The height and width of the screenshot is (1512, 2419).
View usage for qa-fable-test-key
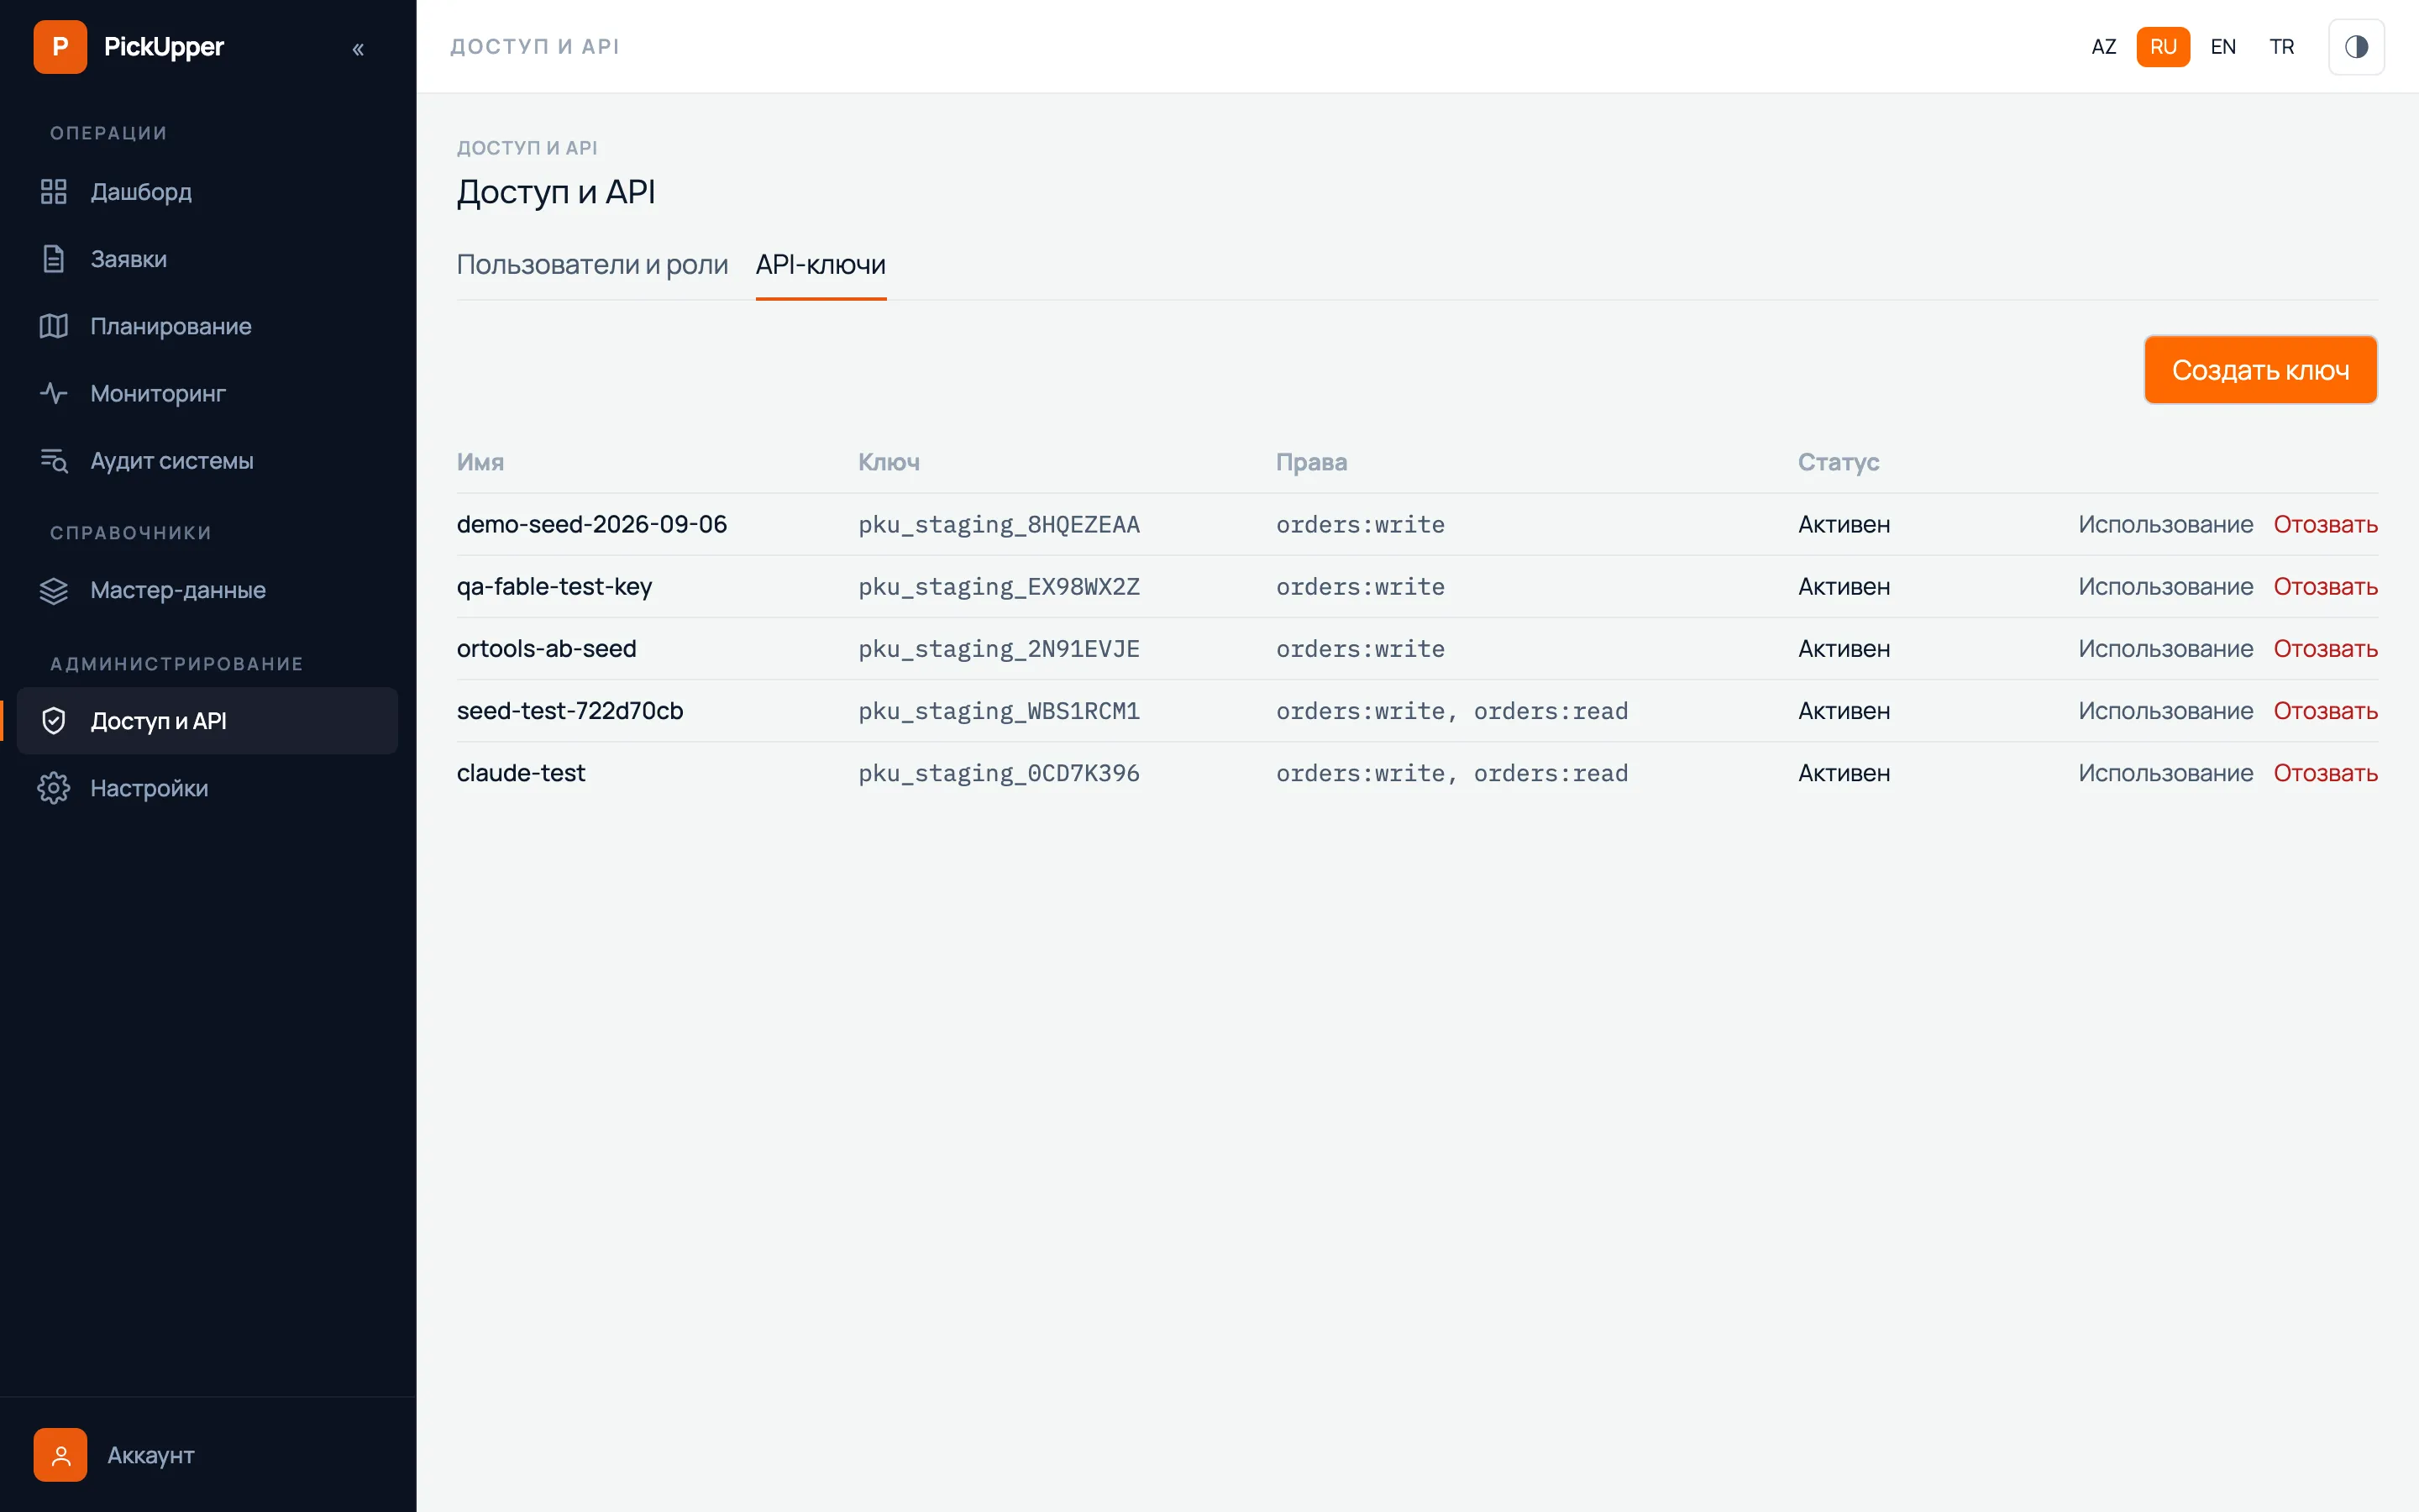pyautogui.click(x=2165, y=586)
